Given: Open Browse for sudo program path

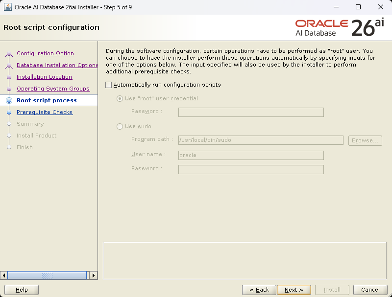Looking at the screenshot, I should (x=365, y=140).
